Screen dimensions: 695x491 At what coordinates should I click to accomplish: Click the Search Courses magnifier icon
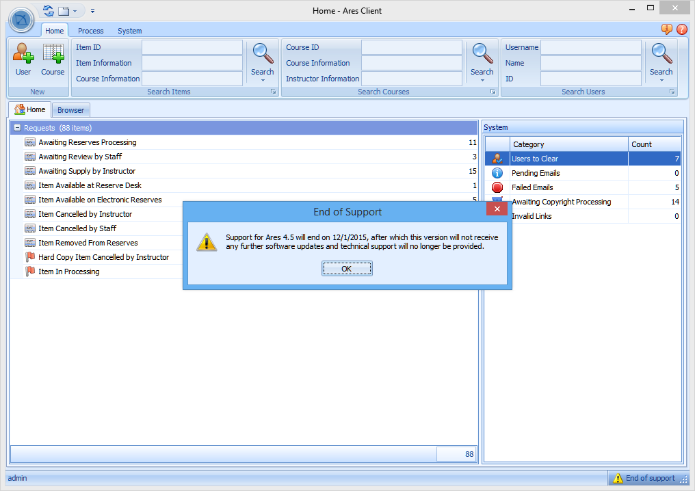click(x=482, y=53)
